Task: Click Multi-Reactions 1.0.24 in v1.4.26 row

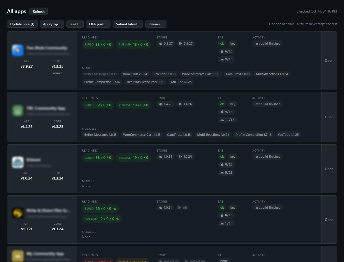Action: point(213,135)
